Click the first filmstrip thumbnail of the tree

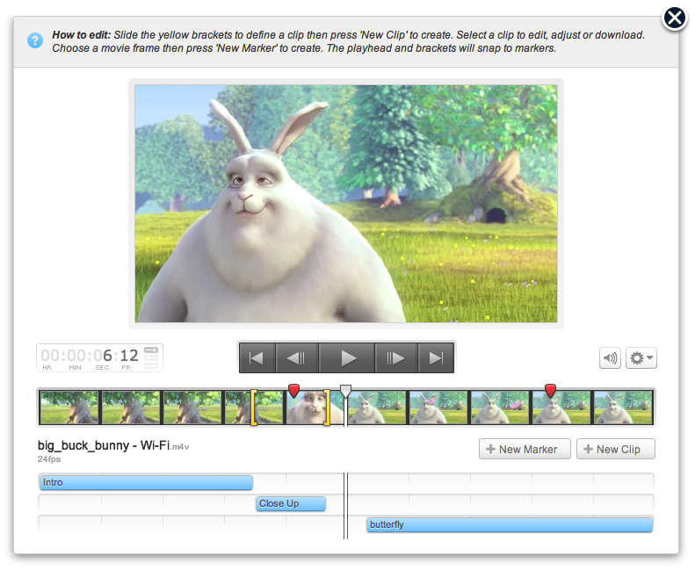69,408
